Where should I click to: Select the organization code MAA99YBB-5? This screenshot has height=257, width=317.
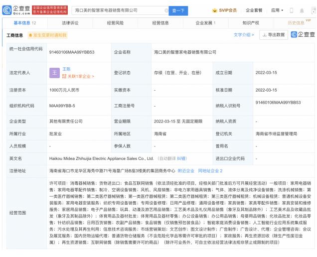tap(62, 106)
